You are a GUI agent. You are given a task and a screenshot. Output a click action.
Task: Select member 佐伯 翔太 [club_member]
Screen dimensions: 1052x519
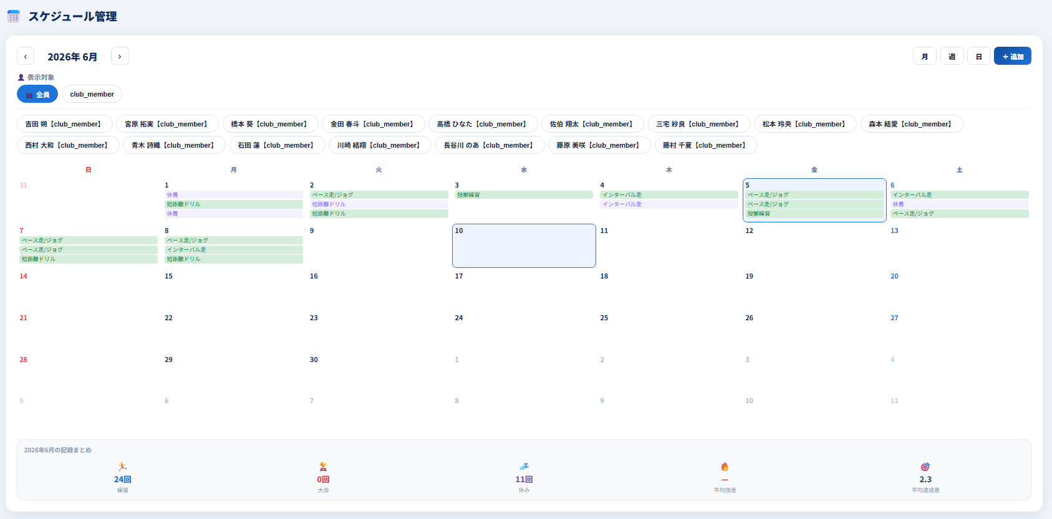(593, 124)
